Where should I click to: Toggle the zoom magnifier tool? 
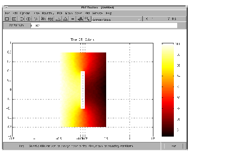pyautogui.click(x=87, y=19)
